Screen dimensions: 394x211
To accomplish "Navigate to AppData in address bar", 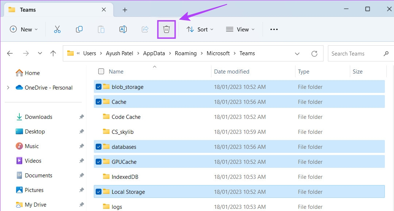I will click(154, 53).
